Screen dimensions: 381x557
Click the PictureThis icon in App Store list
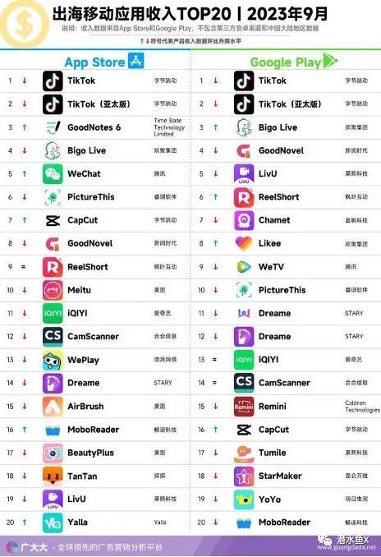pos(53,197)
